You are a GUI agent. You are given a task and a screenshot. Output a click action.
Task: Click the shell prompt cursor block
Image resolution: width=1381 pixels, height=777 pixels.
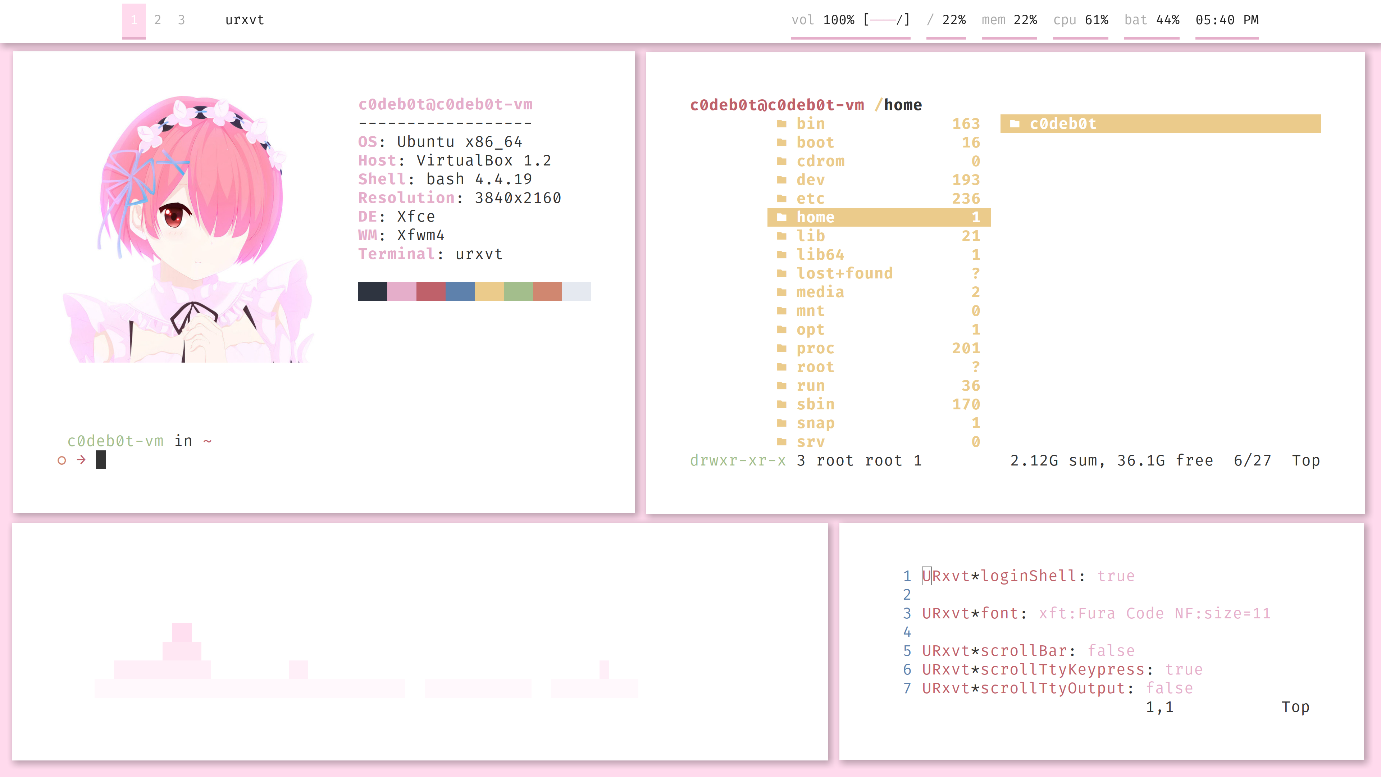(101, 460)
